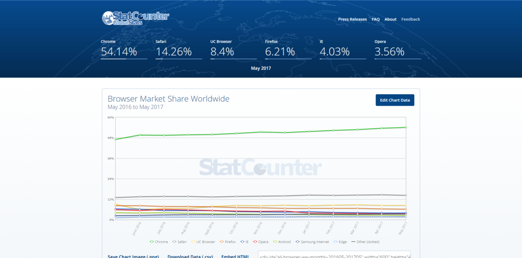Open the FAQ page link
This screenshot has height=258, width=522.
(x=376, y=19)
